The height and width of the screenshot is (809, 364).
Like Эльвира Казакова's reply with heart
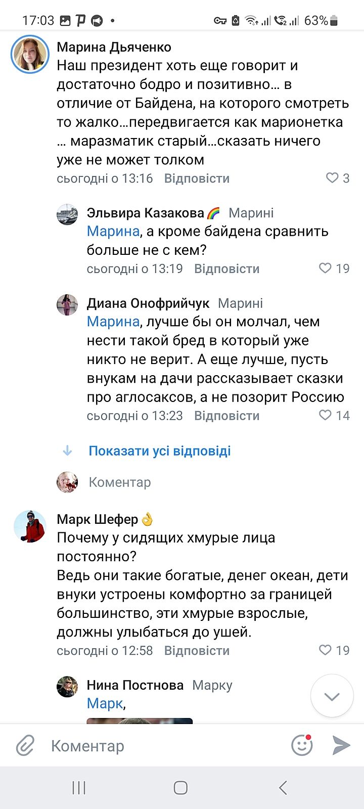coord(326,268)
